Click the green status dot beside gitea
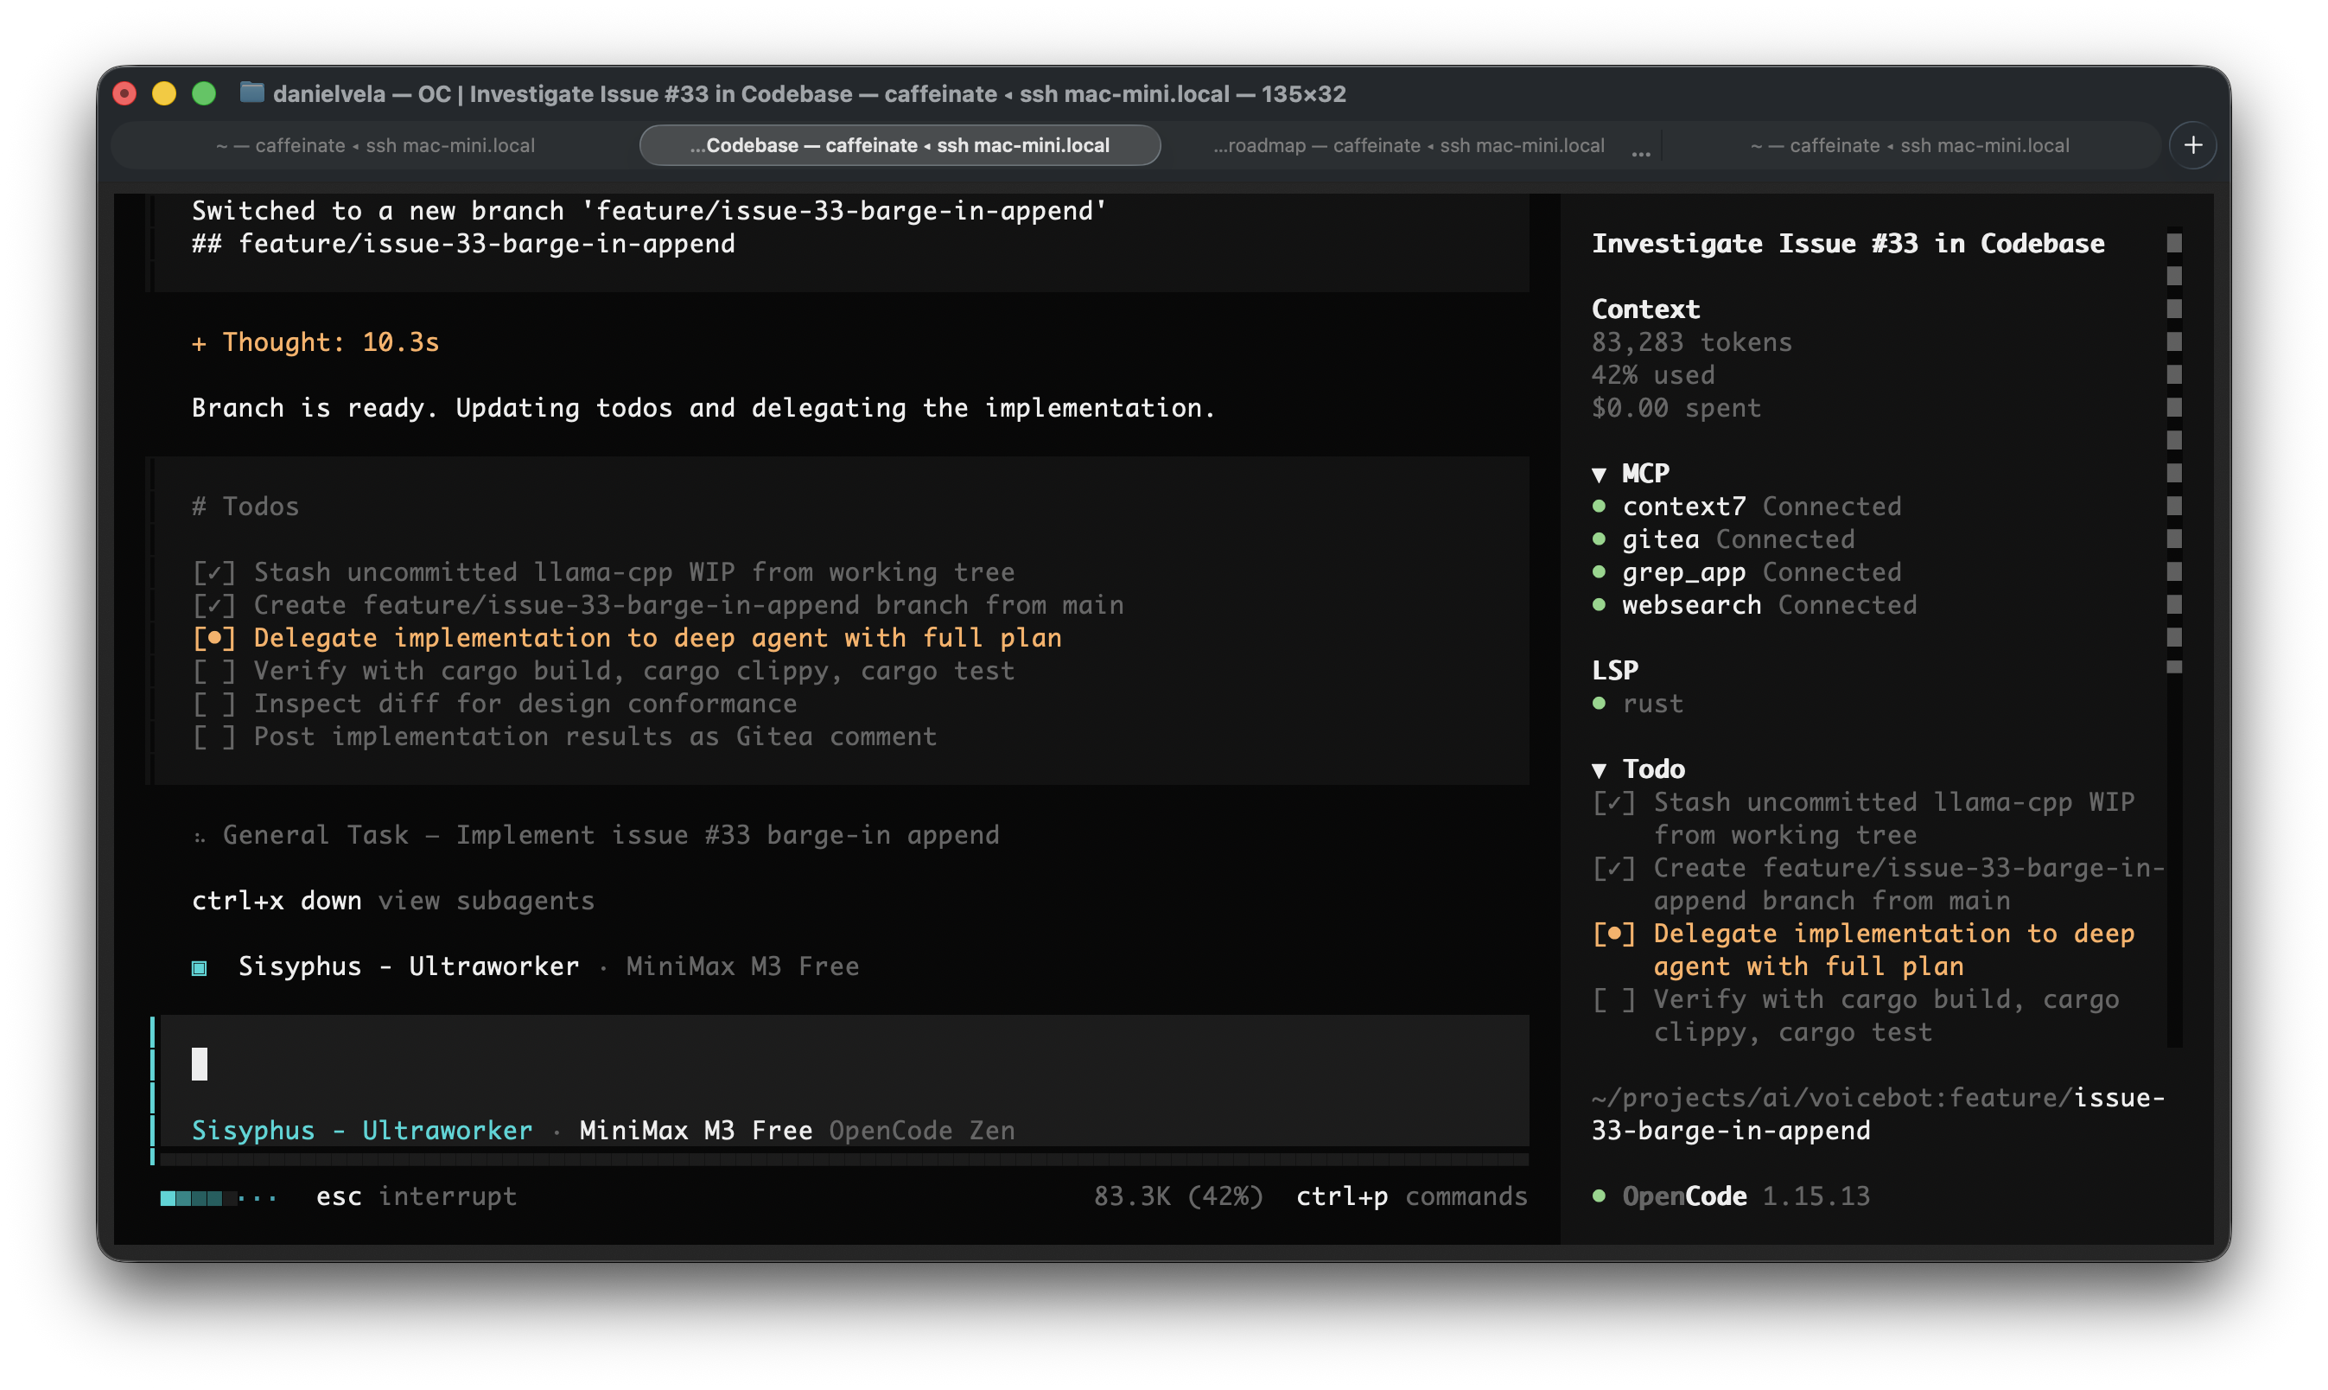The width and height of the screenshot is (2328, 1390). click(1599, 539)
